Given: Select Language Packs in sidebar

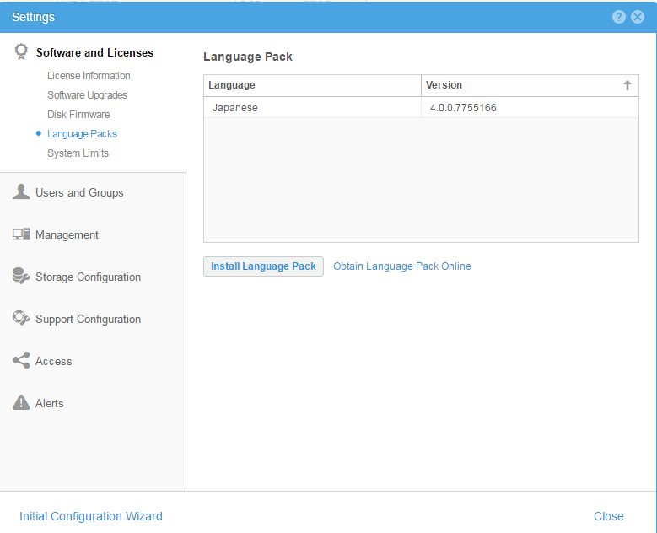Looking at the screenshot, I should (x=82, y=134).
